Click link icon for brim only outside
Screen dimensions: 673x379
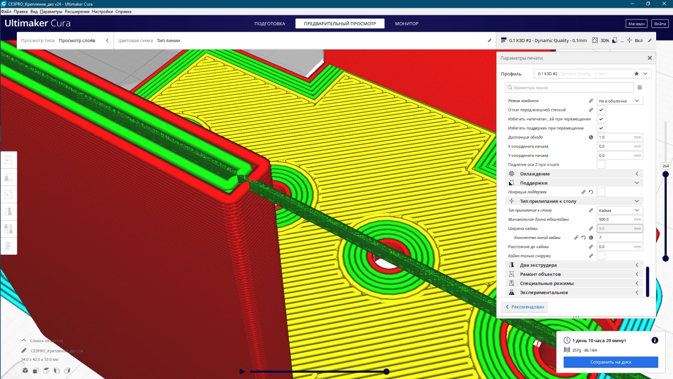591,256
